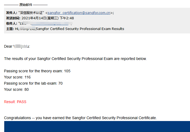Click the 原始邮件 separator heading

(x=26, y=5)
